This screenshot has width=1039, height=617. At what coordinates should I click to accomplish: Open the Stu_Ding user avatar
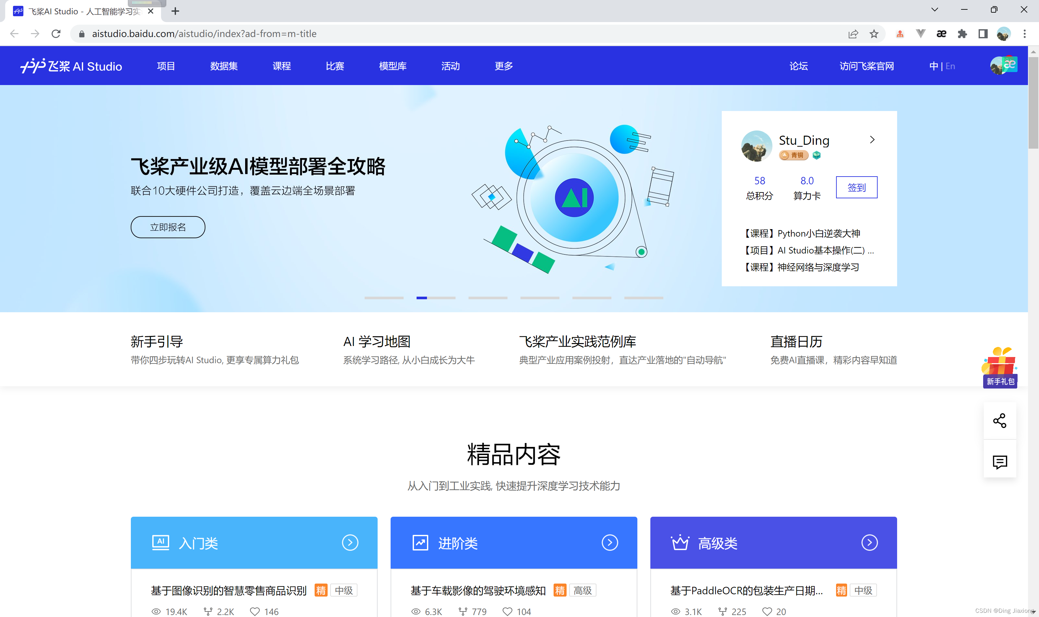point(756,146)
